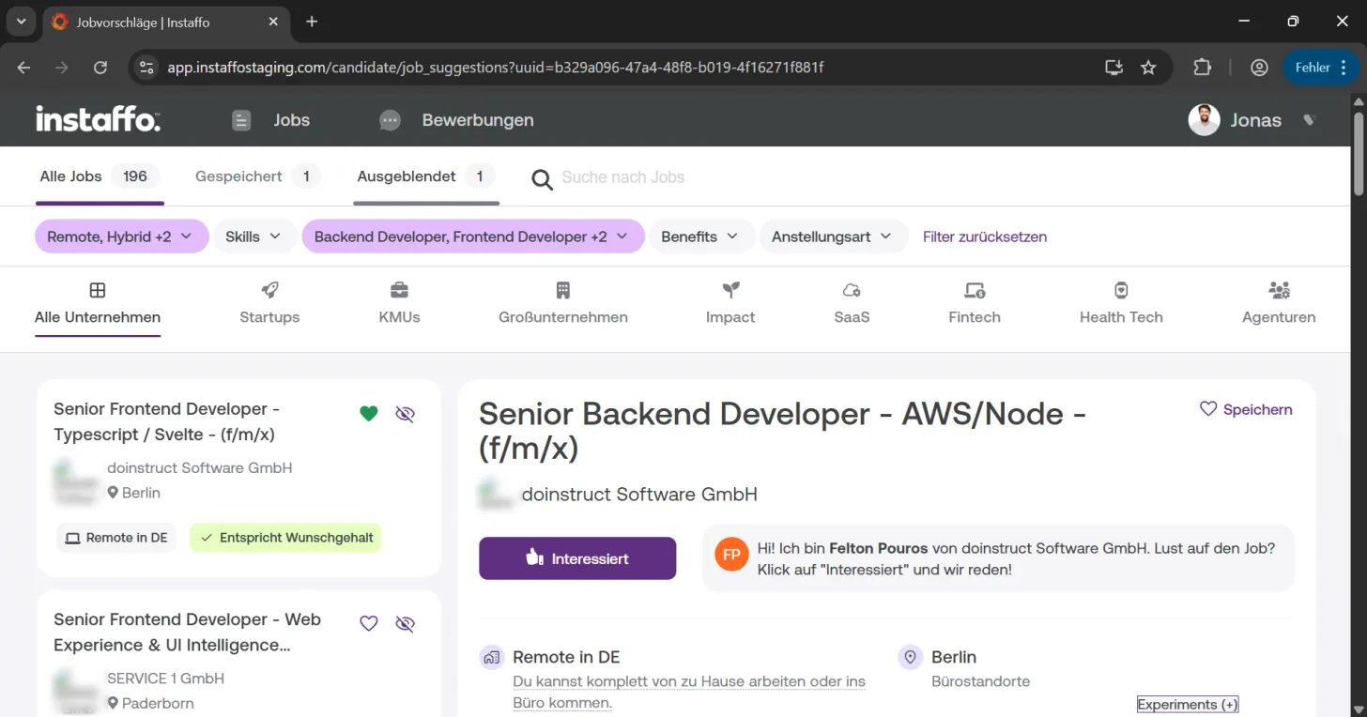Click the remote-work explanation link text
This screenshot has height=717, width=1367.
click(689, 692)
